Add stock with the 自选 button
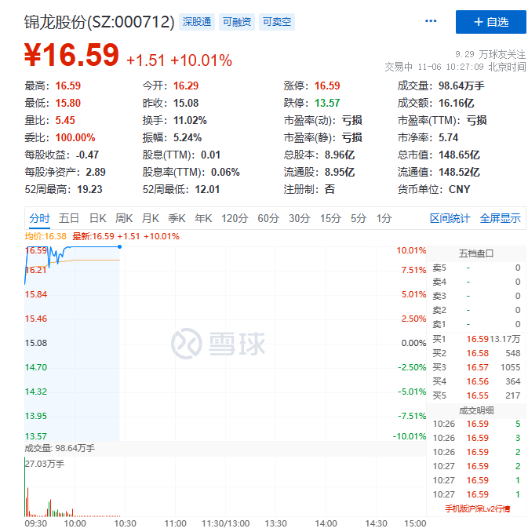Screen dimensions: 528x532 click(490, 22)
